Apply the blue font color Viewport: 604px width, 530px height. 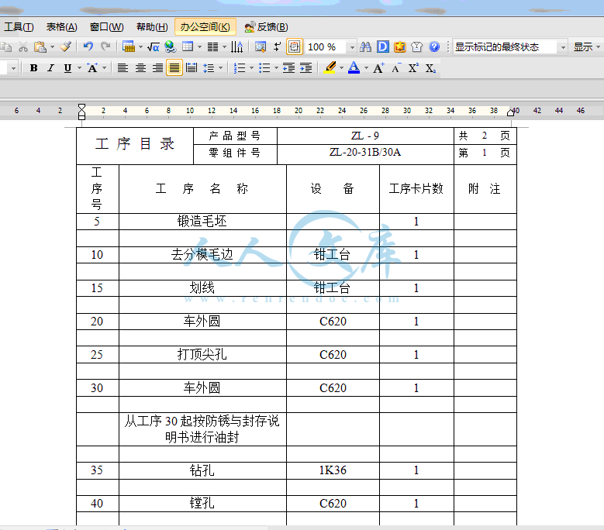point(354,68)
